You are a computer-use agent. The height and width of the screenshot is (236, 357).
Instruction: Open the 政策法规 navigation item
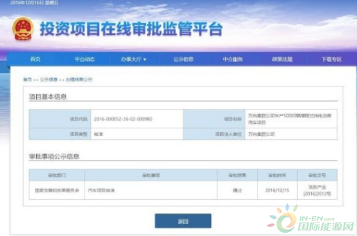[282, 59]
